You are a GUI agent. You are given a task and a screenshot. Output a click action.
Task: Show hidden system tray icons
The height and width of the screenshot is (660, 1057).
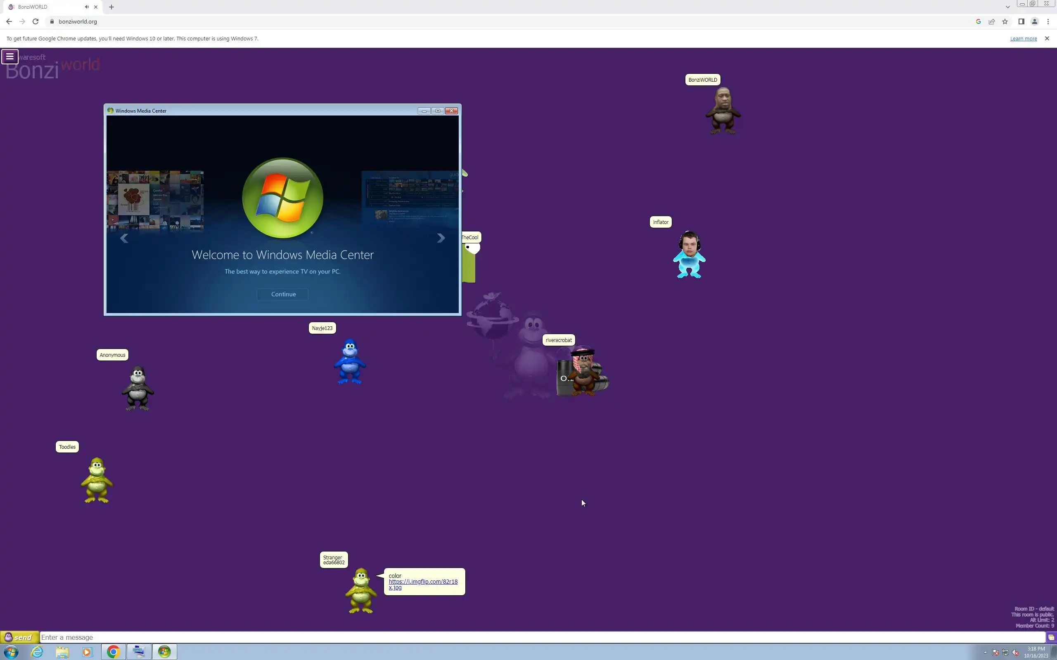pos(986,652)
